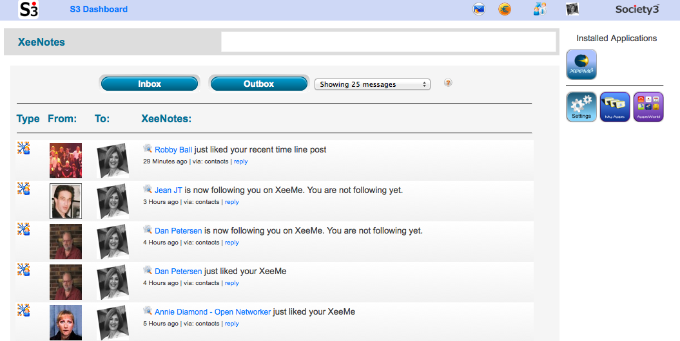Reply to Dan Petersen's liked XeeMe note
680x341 pixels.
[232, 283]
